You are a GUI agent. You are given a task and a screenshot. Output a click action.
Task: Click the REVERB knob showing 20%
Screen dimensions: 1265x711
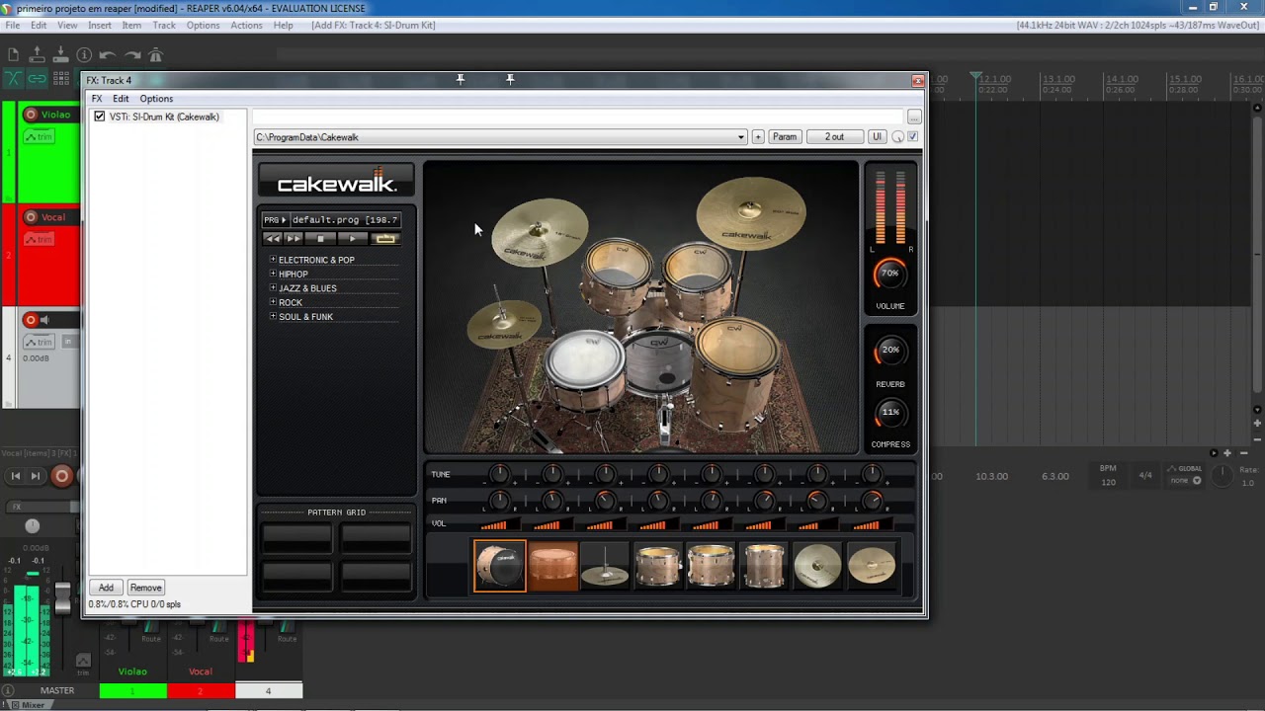(x=889, y=351)
